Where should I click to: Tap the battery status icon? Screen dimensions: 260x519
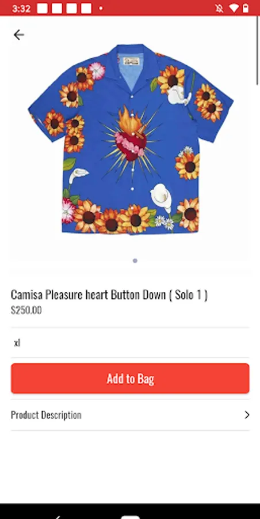pos(246,9)
